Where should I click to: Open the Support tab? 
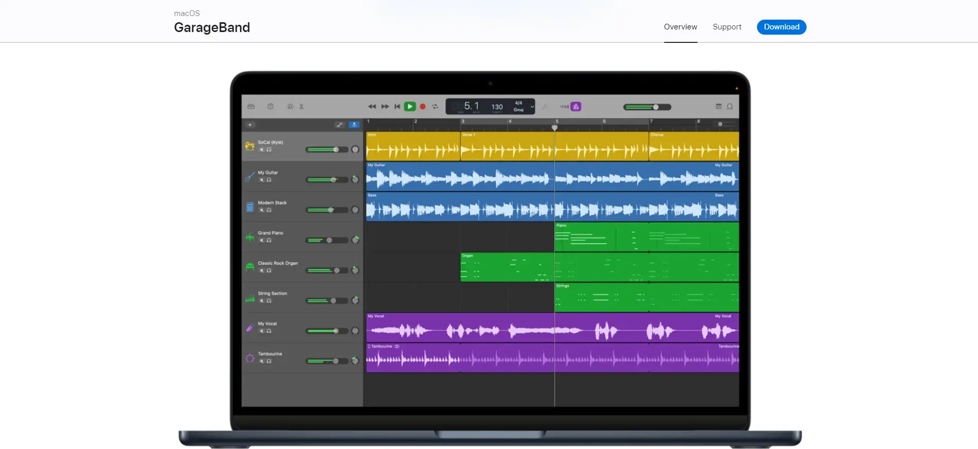pos(727,27)
